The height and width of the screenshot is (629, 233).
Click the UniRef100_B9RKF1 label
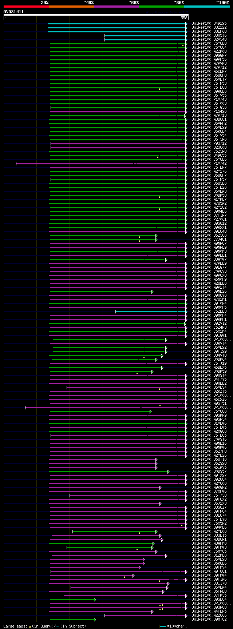[209, 319]
